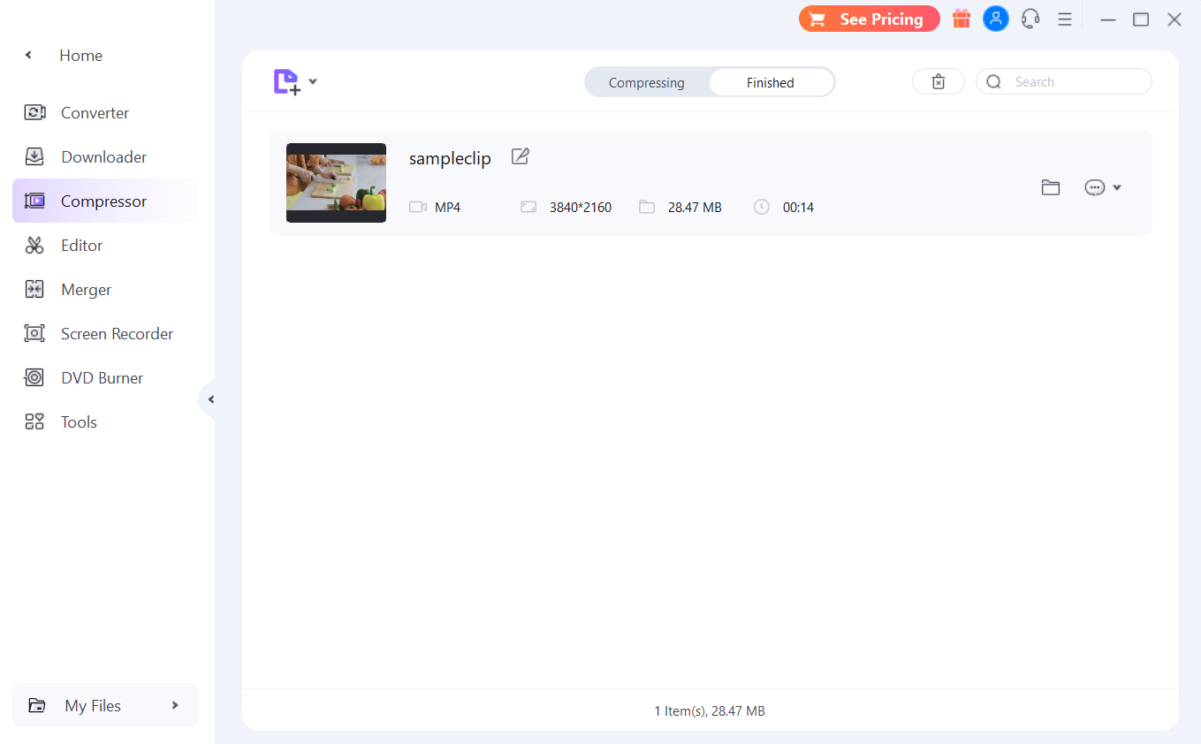Switch to the Finished tab
This screenshot has width=1201, height=744.
click(771, 82)
